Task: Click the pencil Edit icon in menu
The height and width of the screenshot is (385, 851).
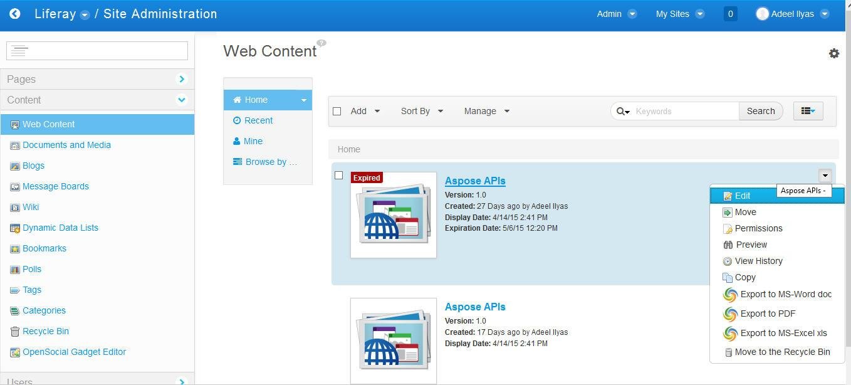Action: [728, 196]
